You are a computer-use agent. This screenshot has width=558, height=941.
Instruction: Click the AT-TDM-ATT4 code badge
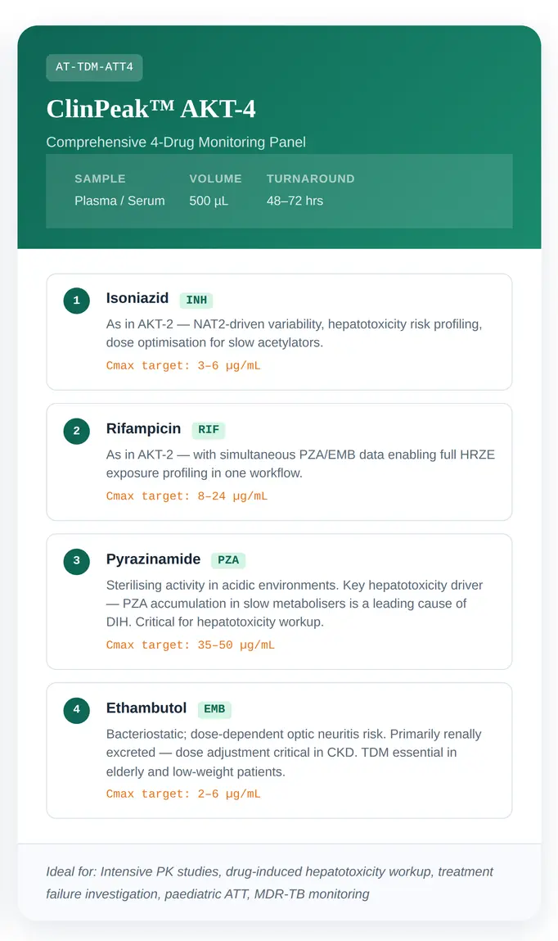pyautogui.click(x=94, y=67)
